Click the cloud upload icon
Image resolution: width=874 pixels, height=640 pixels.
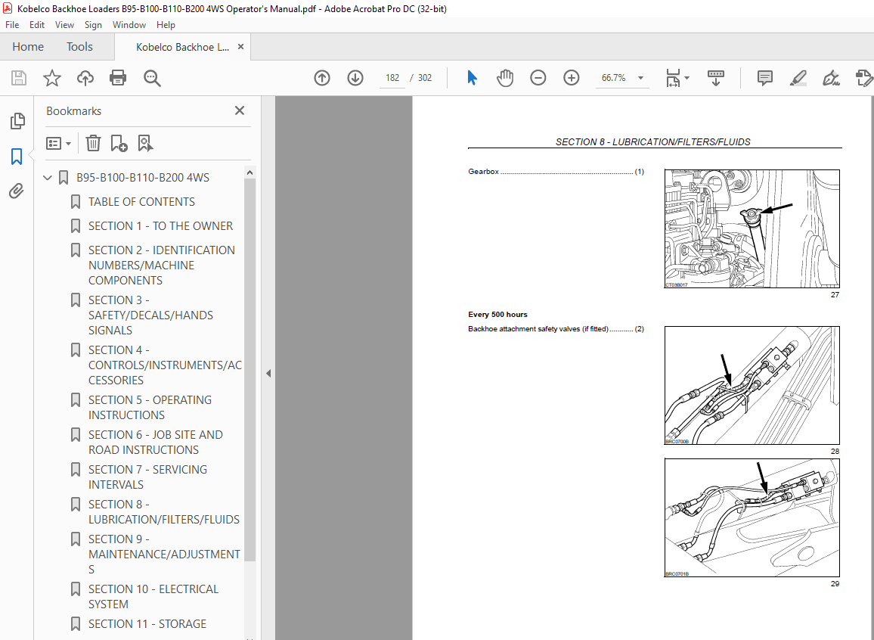(x=85, y=78)
